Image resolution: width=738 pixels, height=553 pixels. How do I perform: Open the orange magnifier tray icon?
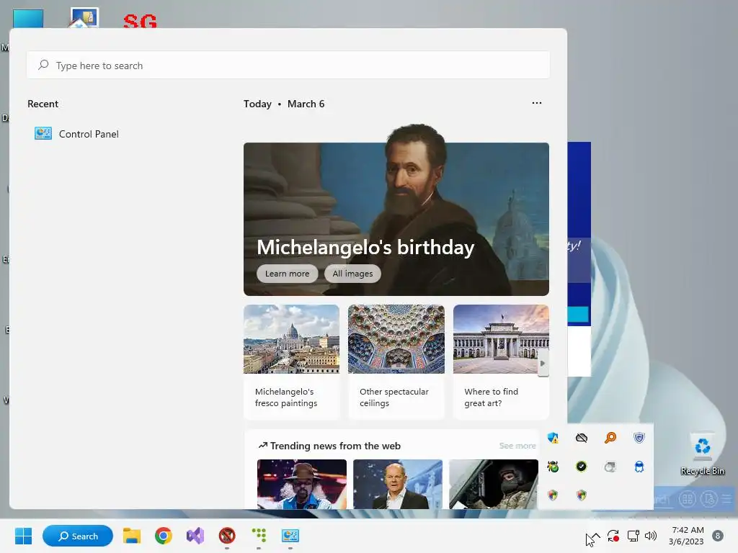tap(610, 438)
